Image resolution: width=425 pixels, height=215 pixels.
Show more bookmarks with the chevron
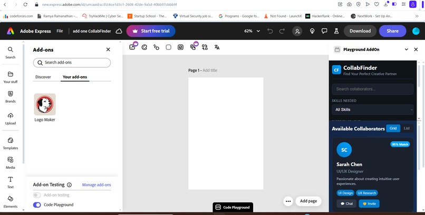(x=417, y=16)
